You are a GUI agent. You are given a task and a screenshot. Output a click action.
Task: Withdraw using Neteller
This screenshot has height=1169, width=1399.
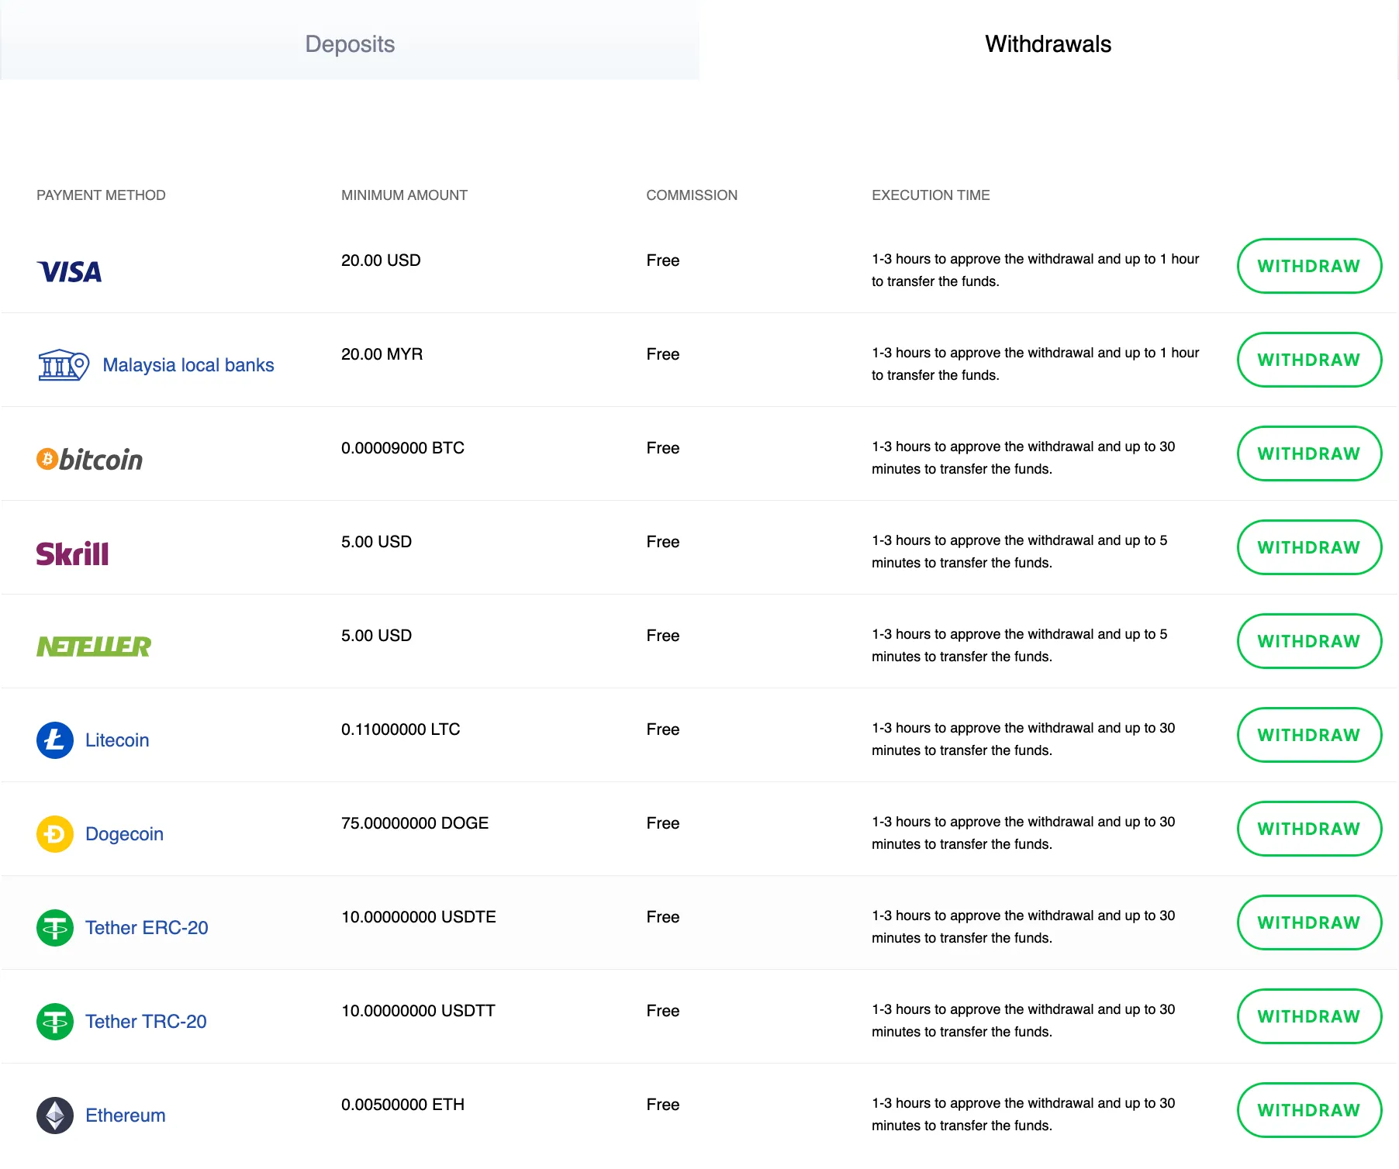click(1309, 641)
